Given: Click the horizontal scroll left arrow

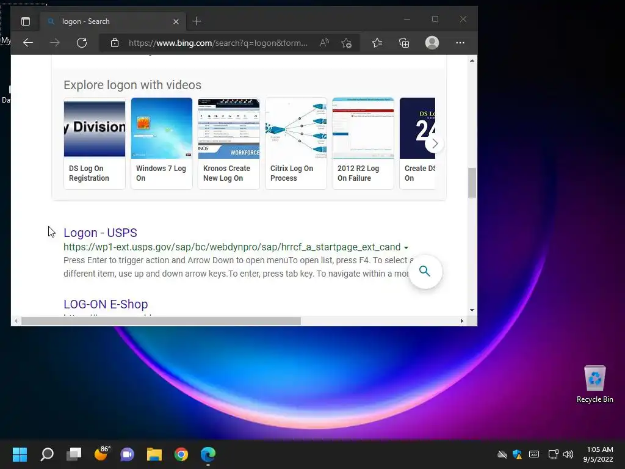Looking at the screenshot, I should coord(16,321).
